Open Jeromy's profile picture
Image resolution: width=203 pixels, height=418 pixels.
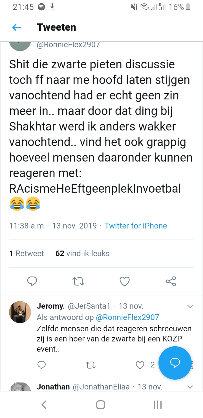20,312
